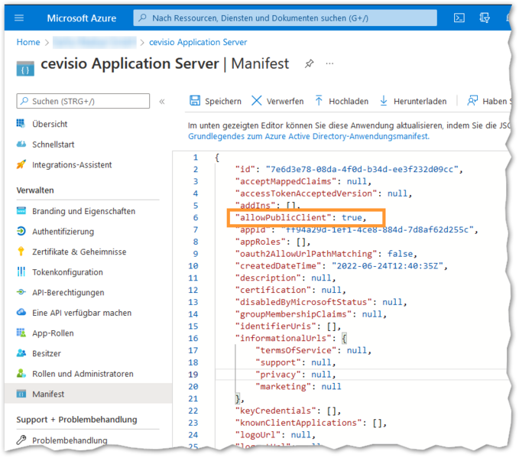
Task: Select API-Berechtigungen menu item
Action: [x=68, y=292]
